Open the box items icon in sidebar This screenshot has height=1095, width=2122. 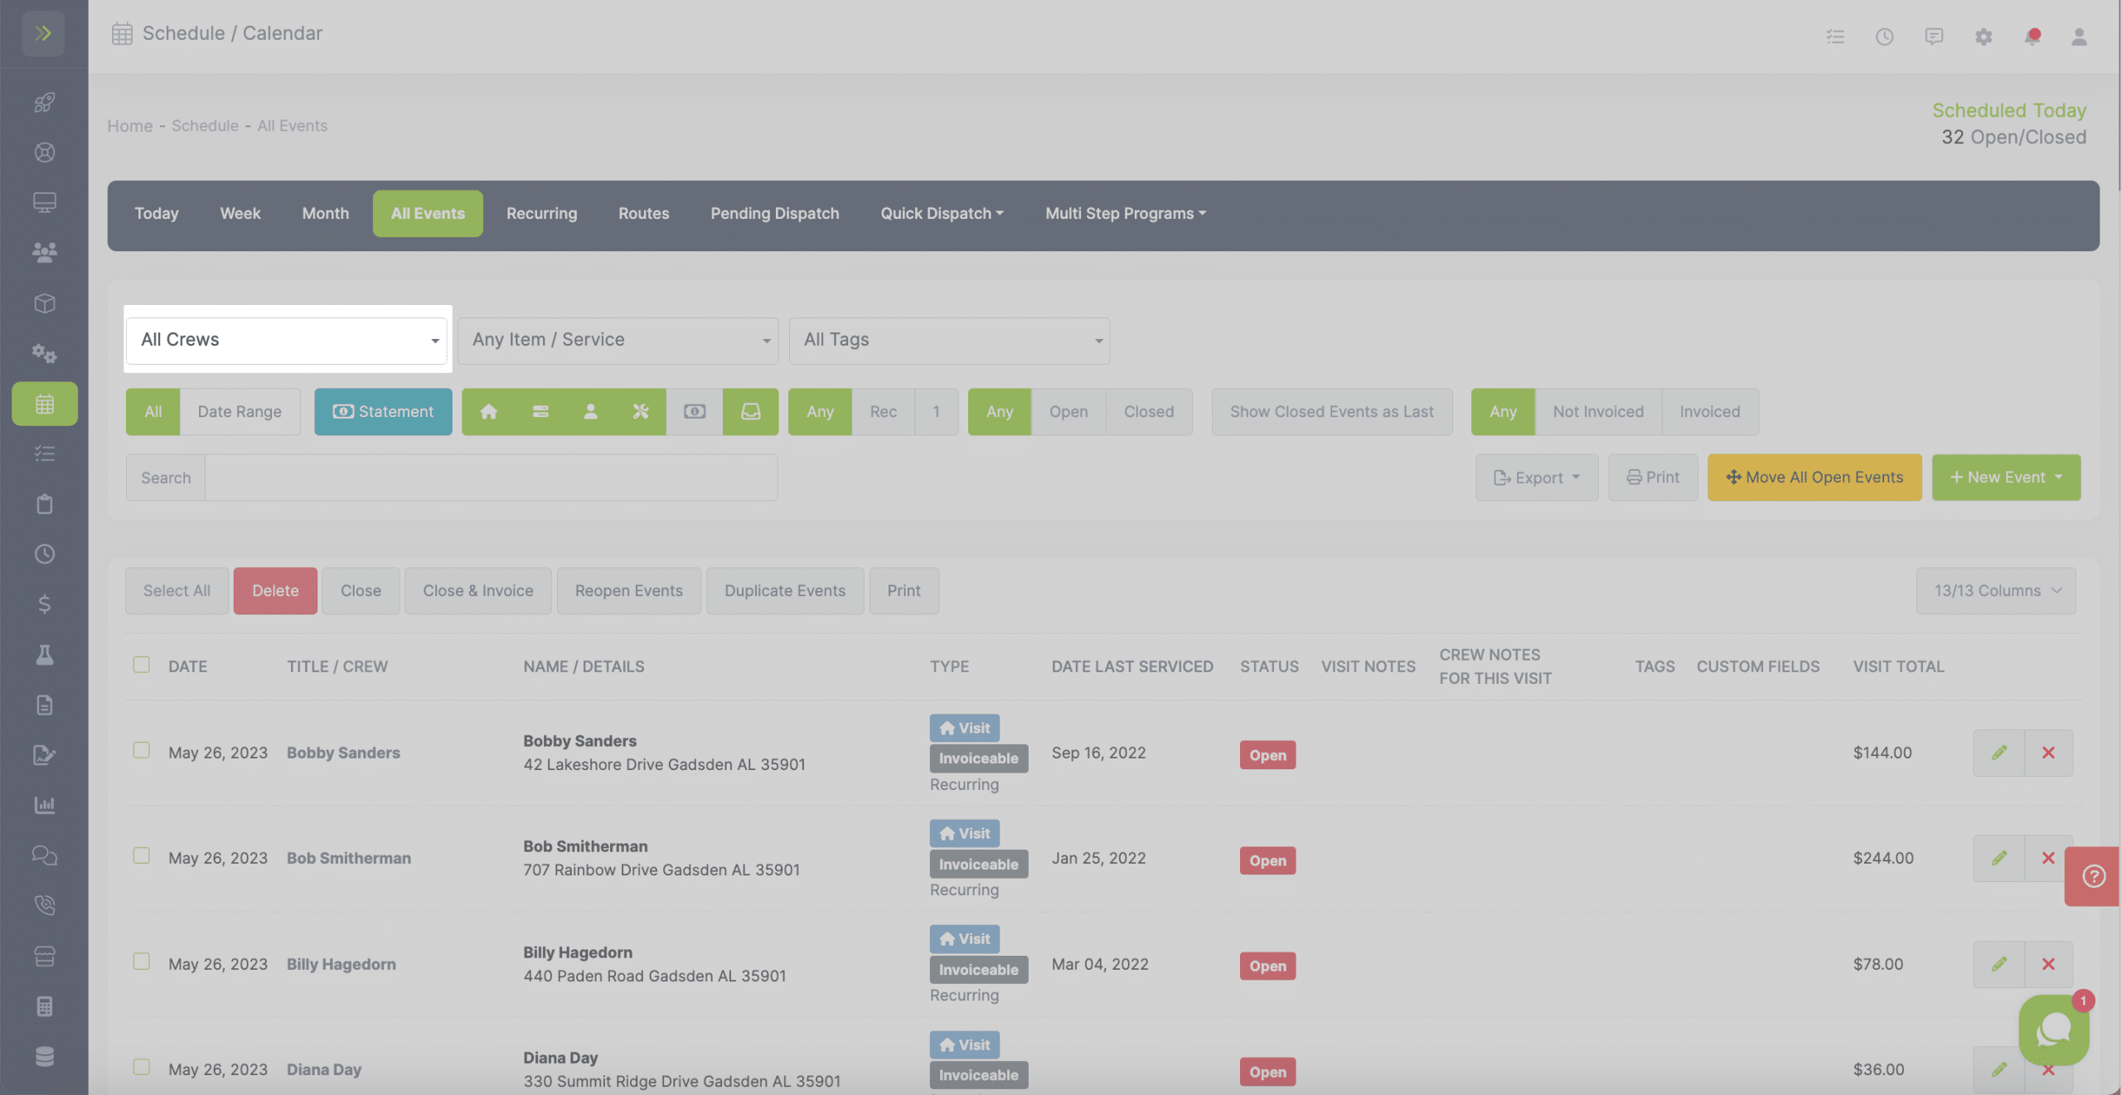coord(44,303)
